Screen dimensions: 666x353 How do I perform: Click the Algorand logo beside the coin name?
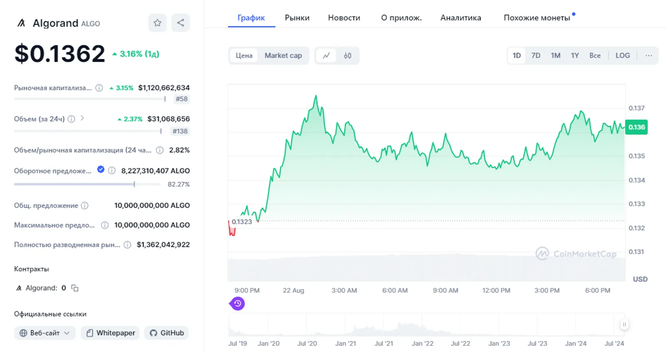coord(21,23)
